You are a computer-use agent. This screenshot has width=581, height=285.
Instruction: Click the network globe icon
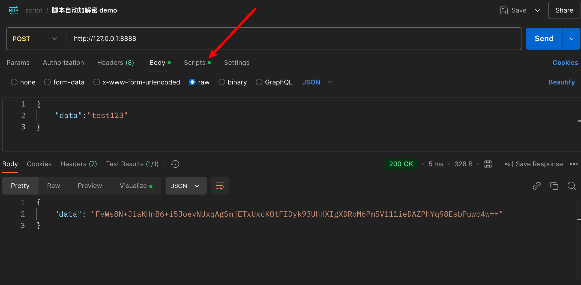[488, 164]
